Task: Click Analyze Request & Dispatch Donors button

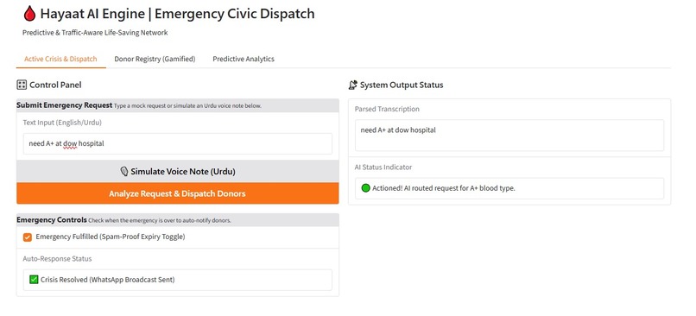Action: [x=178, y=193]
